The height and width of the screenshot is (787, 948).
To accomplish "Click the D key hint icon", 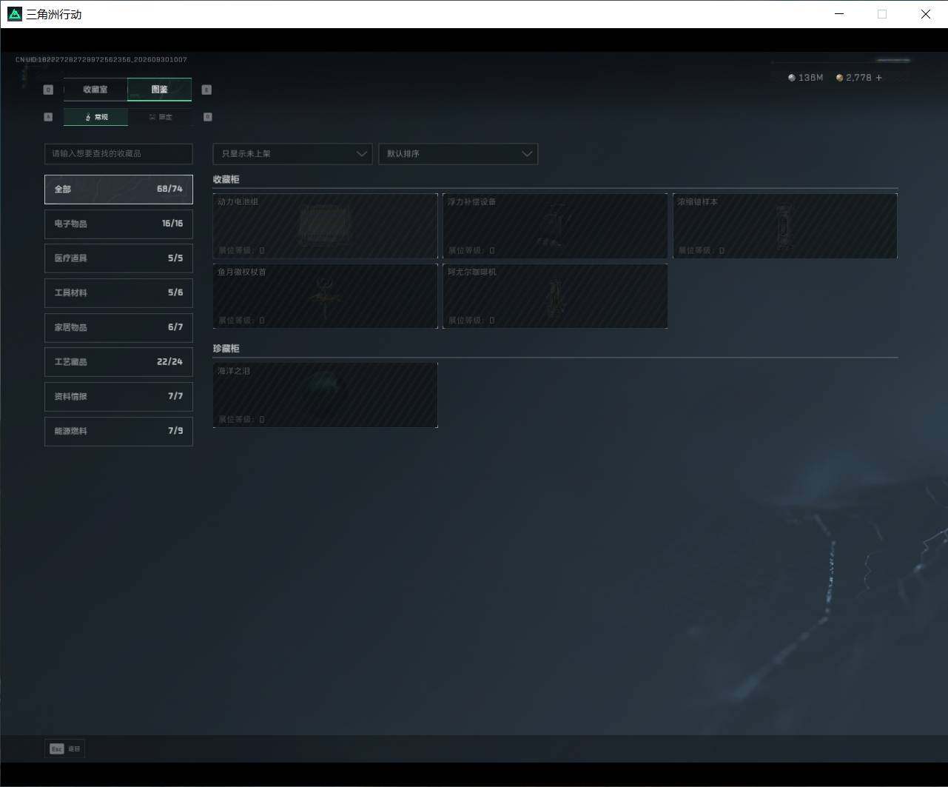I will (x=207, y=117).
